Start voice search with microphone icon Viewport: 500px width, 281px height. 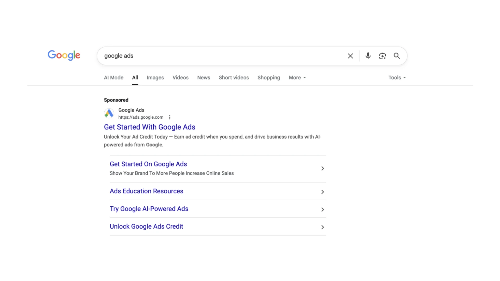click(368, 56)
